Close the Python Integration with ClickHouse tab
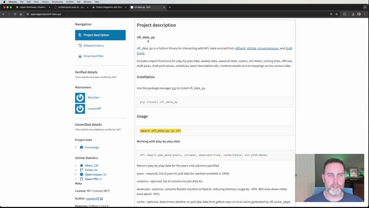The height and width of the screenshot is (208, 369). coord(126,7)
